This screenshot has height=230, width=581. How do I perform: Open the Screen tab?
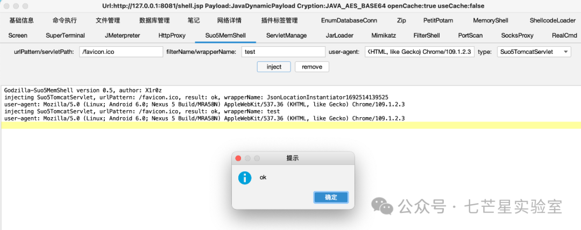[18, 35]
